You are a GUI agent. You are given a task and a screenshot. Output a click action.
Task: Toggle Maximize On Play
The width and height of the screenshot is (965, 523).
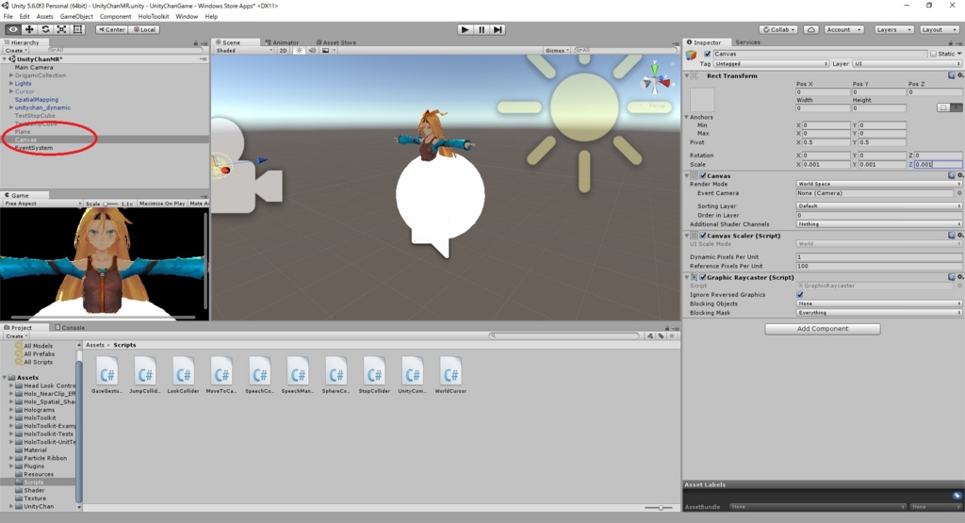click(162, 203)
